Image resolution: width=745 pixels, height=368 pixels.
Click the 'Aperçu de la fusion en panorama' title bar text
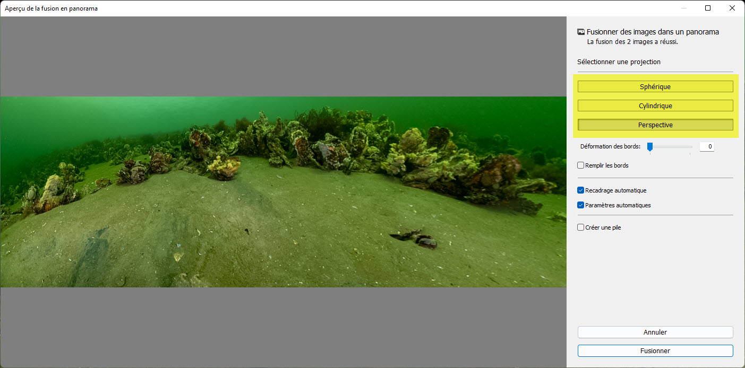[x=52, y=8]
